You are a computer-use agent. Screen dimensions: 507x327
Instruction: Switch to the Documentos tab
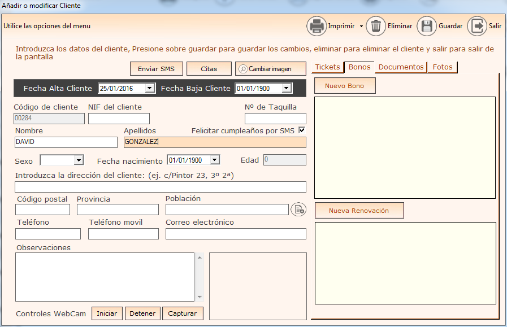401,67
